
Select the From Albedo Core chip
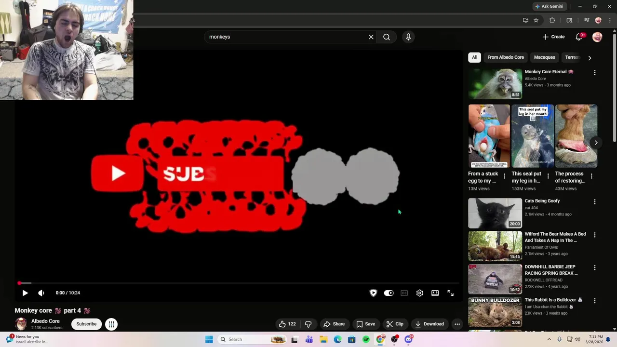pos(506,57)
